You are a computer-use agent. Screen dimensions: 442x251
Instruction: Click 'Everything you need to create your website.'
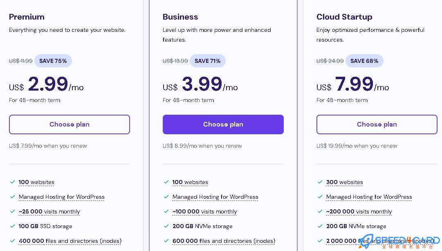67,30
